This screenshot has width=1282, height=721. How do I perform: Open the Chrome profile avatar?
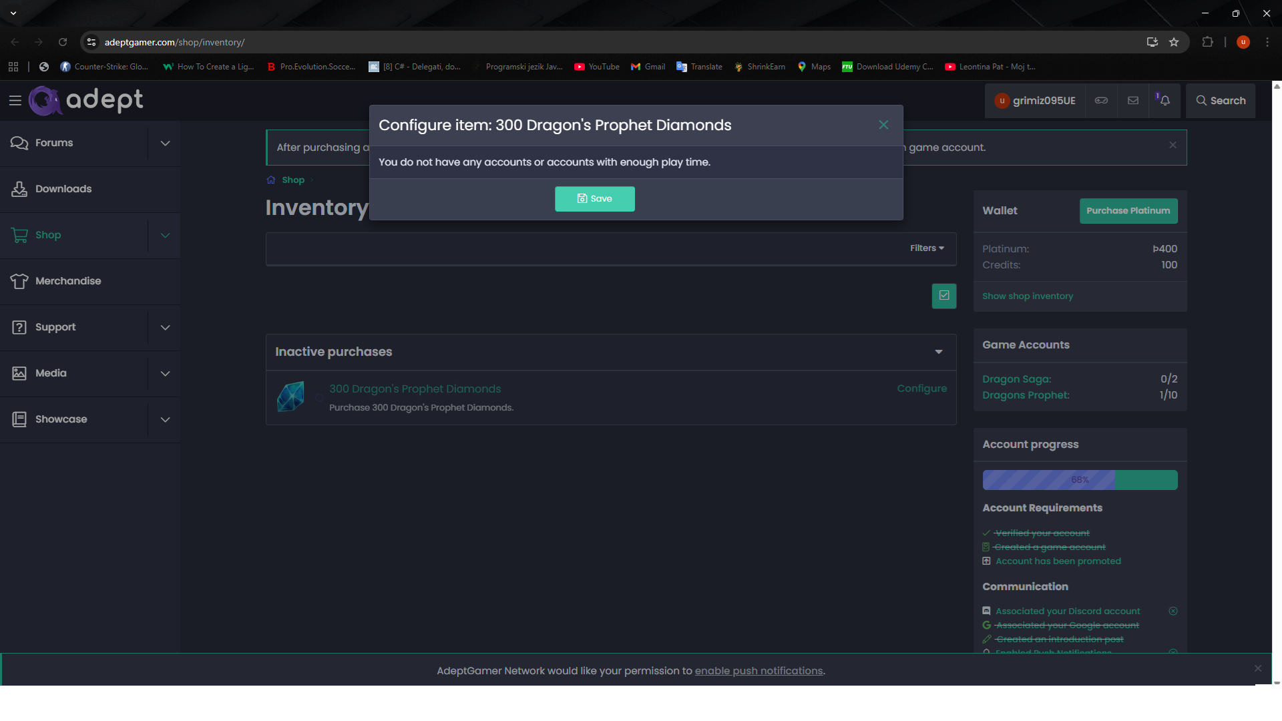[1243, 42]
